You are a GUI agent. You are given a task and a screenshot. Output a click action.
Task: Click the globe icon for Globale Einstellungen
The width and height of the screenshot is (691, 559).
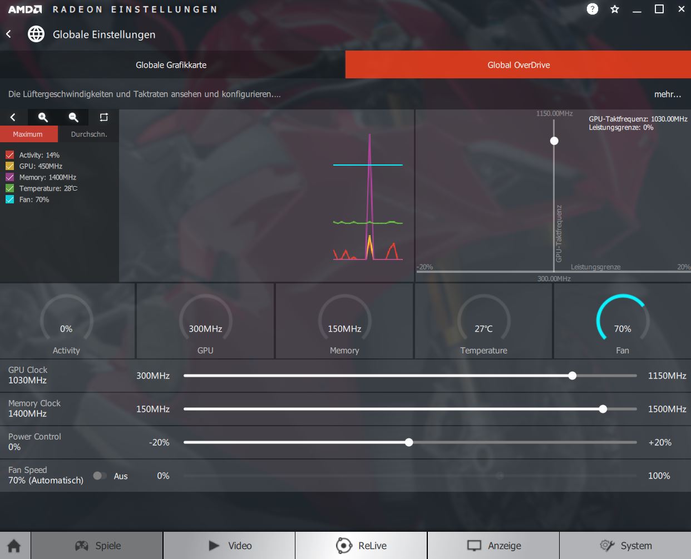[x=36, y=34]
